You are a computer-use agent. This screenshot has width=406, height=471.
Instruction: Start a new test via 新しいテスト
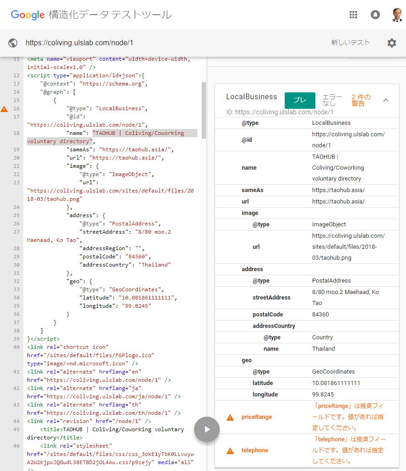(350, 43)
